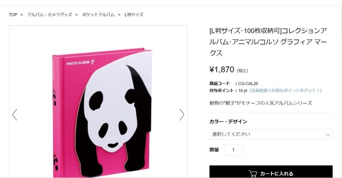Select the L判サイズ breadcrumb item
Viewport: 342px width, 178px height.
(134, 15)
